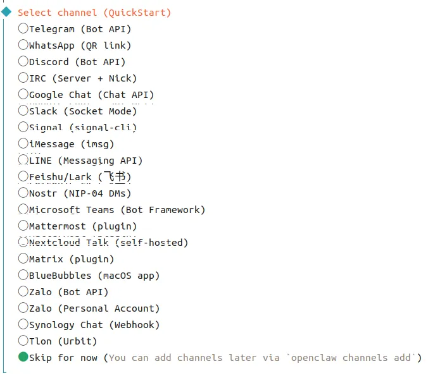Select LINE (Messaging API) option
The height and width of the screenshot is (378, 447).
pos(23,160)
